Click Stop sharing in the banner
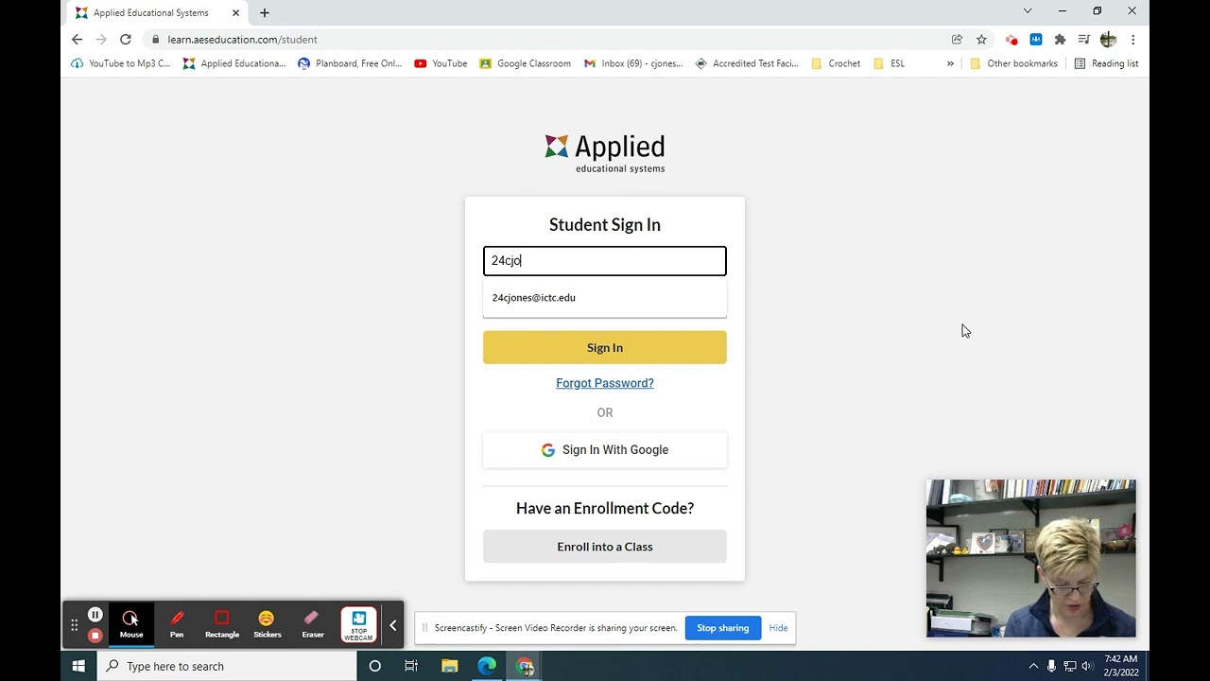Screen dimensions: 1210x681 (723, 628)
